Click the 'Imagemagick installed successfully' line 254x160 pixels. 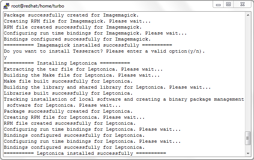(x=88, y=45)
